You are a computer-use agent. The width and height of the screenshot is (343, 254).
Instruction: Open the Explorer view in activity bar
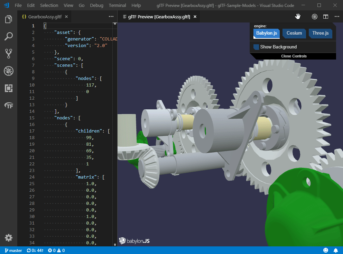(x=9, y=19)
